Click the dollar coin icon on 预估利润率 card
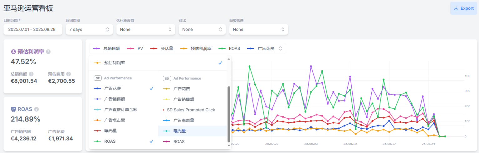The height and width of the screenshot is (153, 479). point(13,52)
